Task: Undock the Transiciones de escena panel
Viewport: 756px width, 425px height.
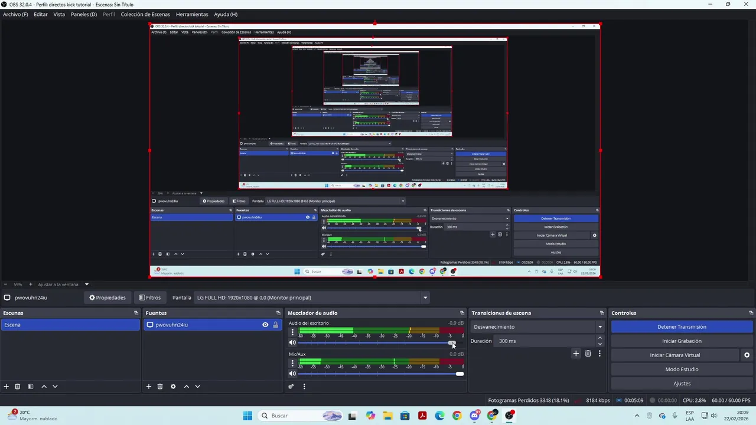Action: point(602,313)
